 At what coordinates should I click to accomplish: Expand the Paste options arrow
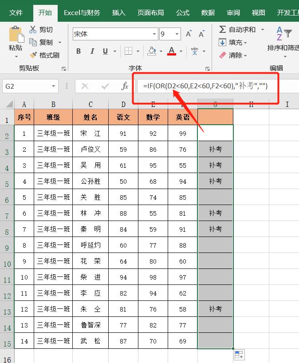(x=16, y=56)
